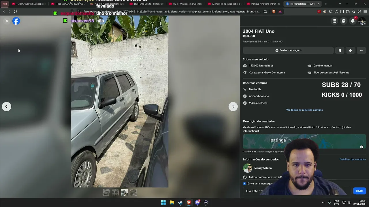This screenshot has height=207, width=369.
Task: Click the Brave Rewards triangle icon
Action: coord(280,11)
